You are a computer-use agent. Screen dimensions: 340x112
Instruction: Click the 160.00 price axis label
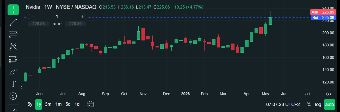click(328, 57)
